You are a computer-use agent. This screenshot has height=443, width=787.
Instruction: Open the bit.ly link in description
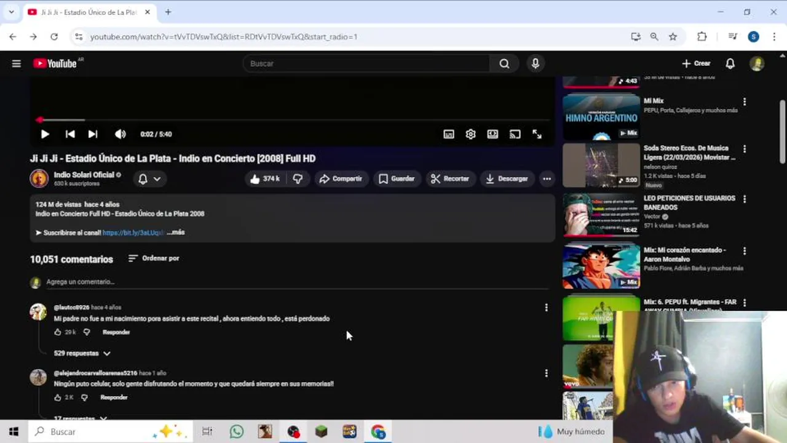[133, 233]
